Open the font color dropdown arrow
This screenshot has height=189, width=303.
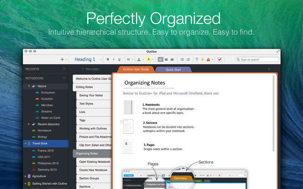(143, 60)
